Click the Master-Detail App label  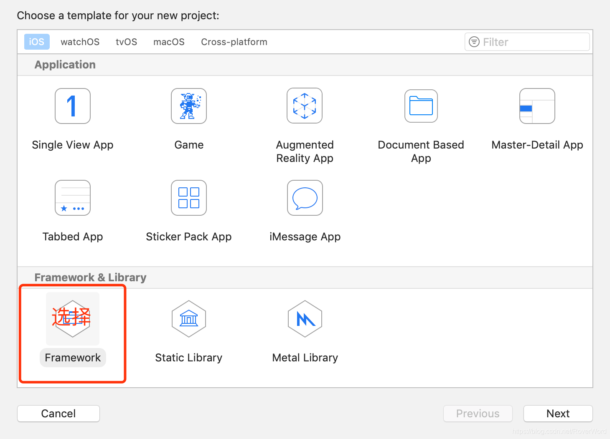[x=537, y=145]
